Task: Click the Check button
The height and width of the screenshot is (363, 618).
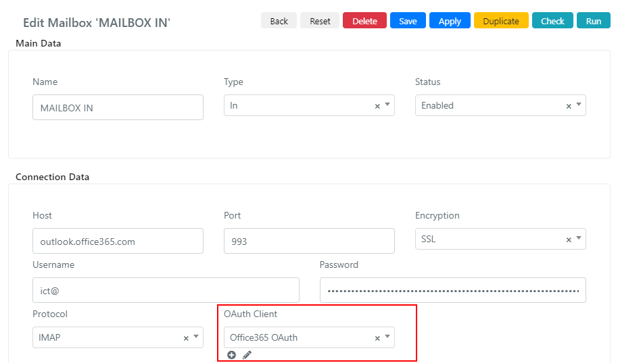Action: (x=552, y=21)
